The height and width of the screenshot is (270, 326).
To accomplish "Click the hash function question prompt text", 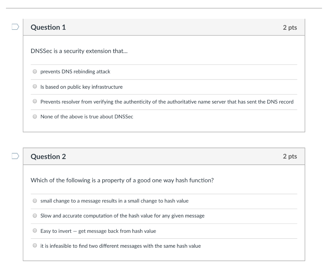I will 122,180.
